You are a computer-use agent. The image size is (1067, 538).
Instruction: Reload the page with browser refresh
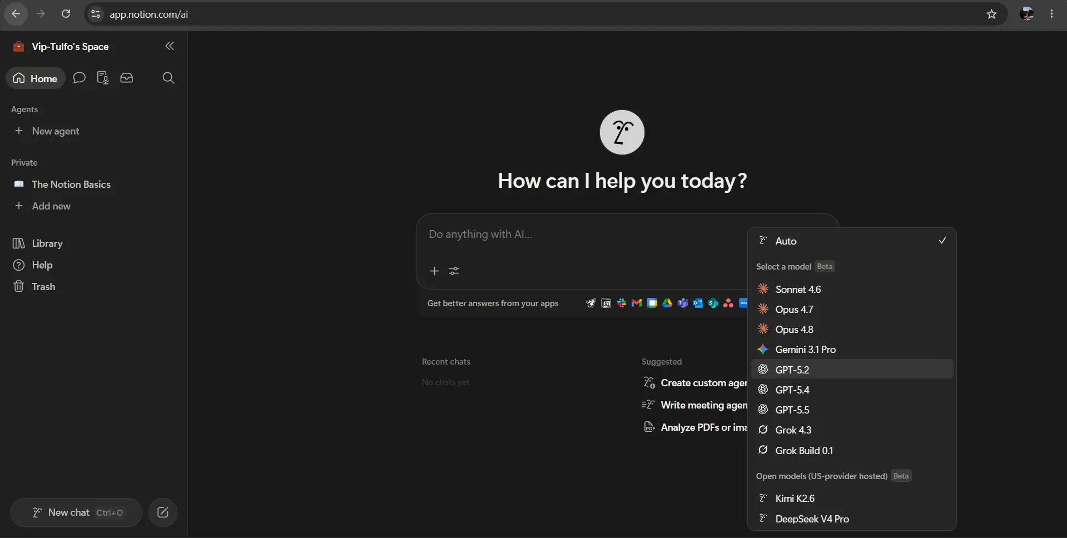[x=66, y=14]
